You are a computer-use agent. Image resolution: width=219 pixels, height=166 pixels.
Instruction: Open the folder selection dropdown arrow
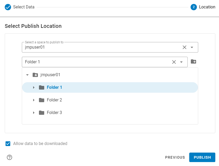point(181,62)
